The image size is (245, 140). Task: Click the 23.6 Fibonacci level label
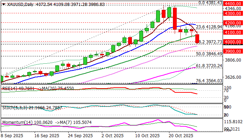click(209, 27)
